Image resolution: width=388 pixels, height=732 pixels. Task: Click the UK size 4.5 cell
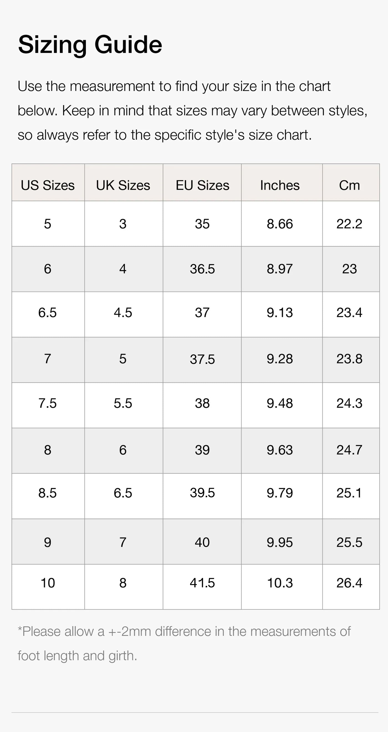click(x=123, y=312)
